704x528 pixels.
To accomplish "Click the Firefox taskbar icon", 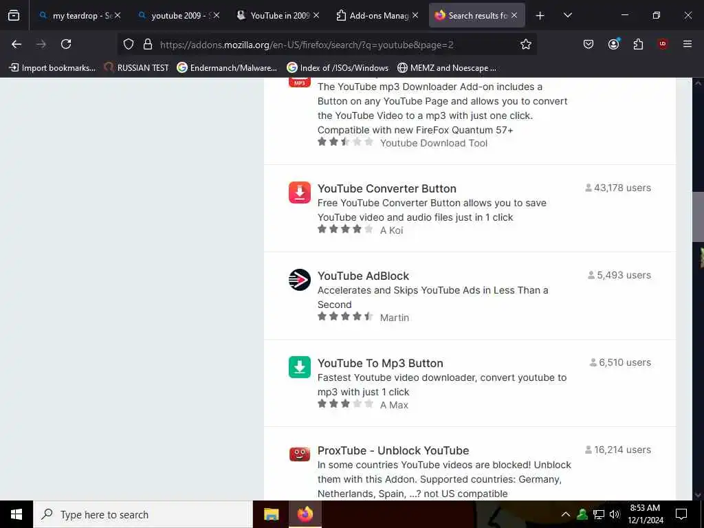I will pyautogui.click(x=305, y=514).
